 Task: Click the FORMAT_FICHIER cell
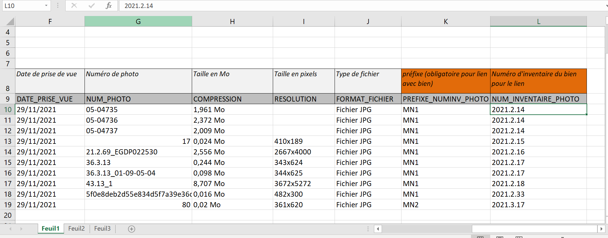[368, 99]
